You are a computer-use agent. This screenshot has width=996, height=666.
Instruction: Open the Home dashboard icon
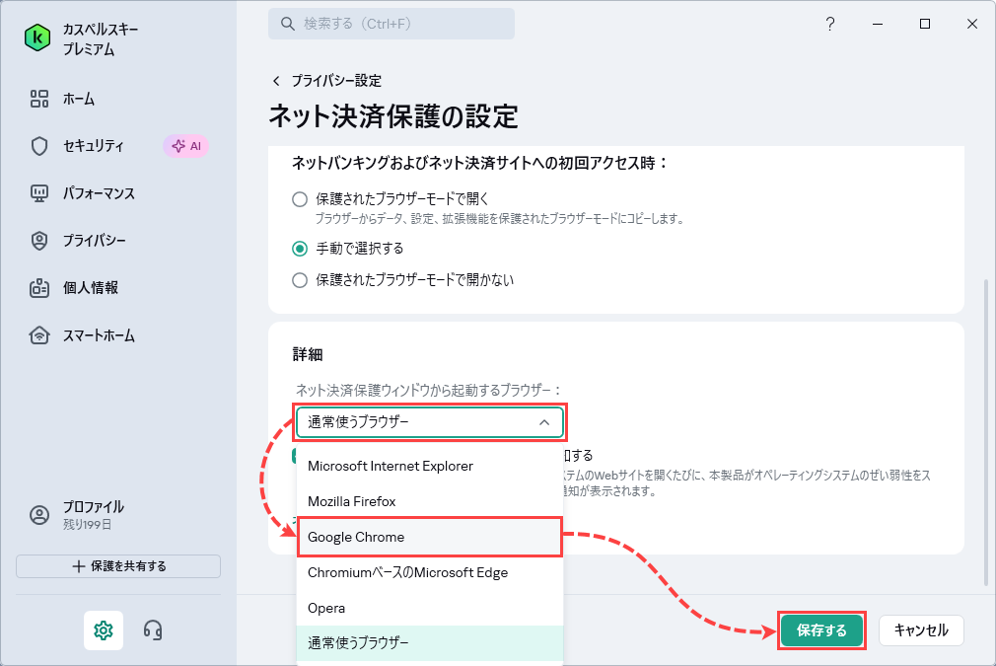click(x=39, y=99)
